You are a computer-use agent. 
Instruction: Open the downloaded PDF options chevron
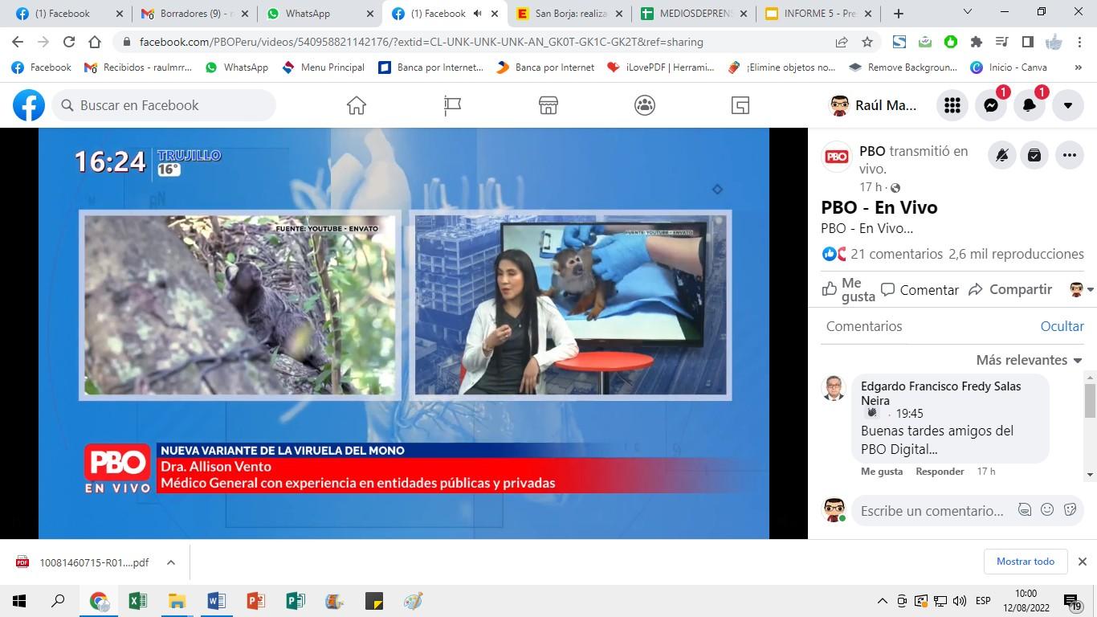(x=171, y=562)
